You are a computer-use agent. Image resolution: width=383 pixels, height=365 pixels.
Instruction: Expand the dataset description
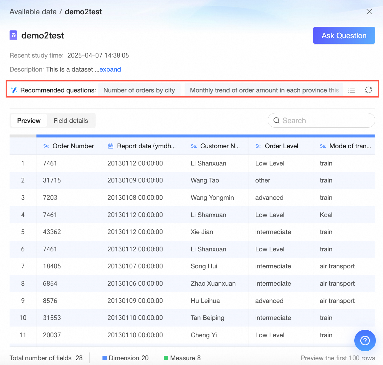[110, 69]
